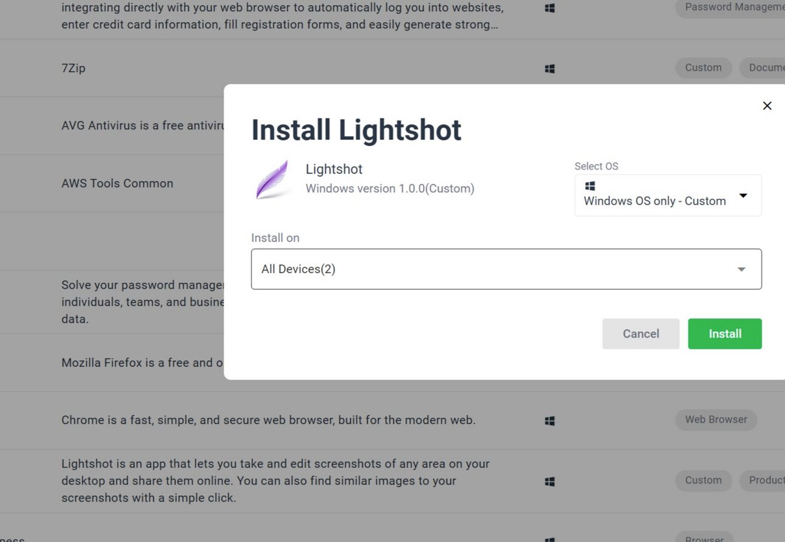The image size is (785, 542).
Task: Click the Windows icon in the 7Zip row
Action: coord(550,69)
